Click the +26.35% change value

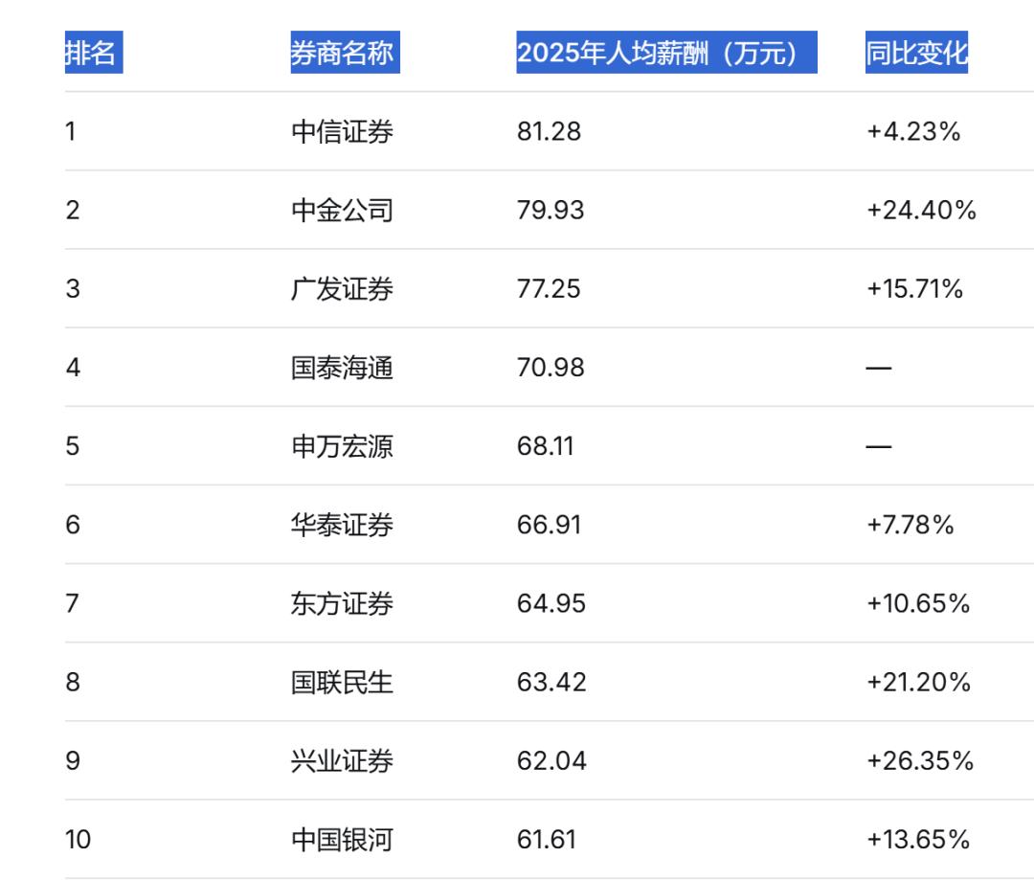tap(919, 760)
